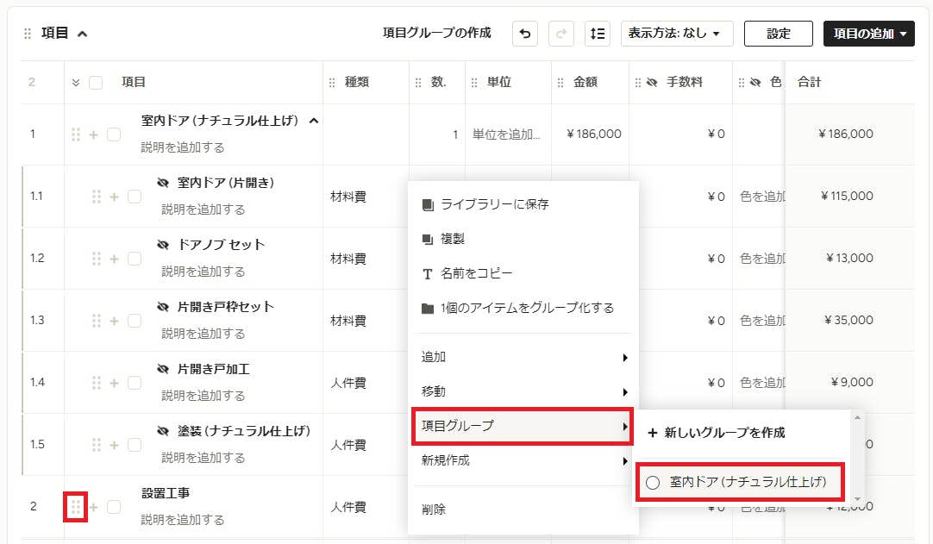
Task: Expand the 追加 submenu
Action: [x=523, y=357]
